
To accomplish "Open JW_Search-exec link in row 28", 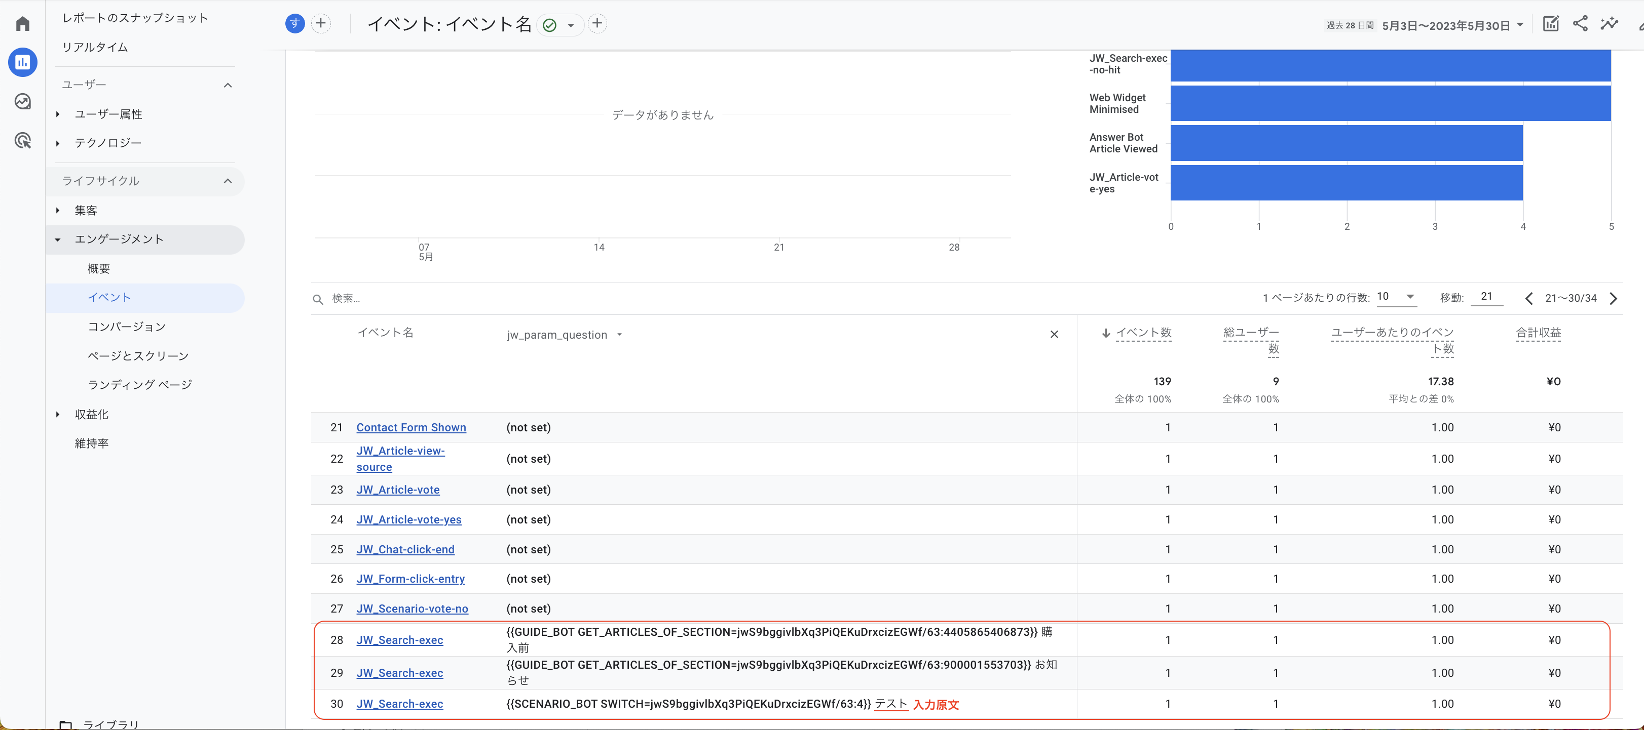I will (x=399, y=639).
